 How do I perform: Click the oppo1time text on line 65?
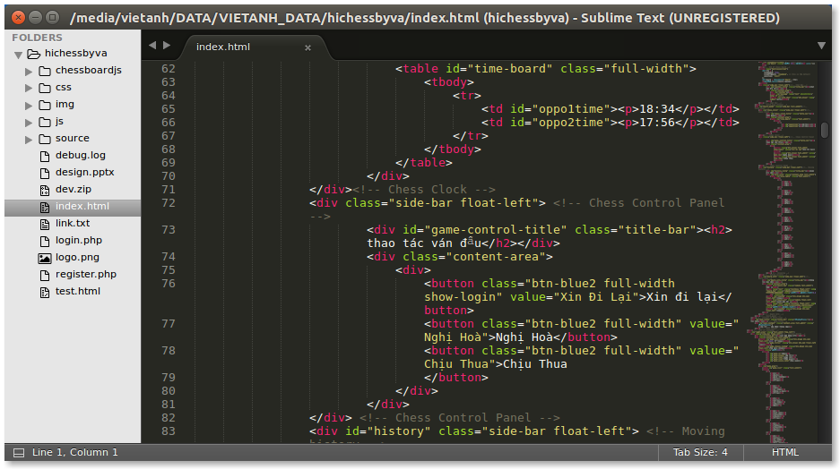[571, 109]
